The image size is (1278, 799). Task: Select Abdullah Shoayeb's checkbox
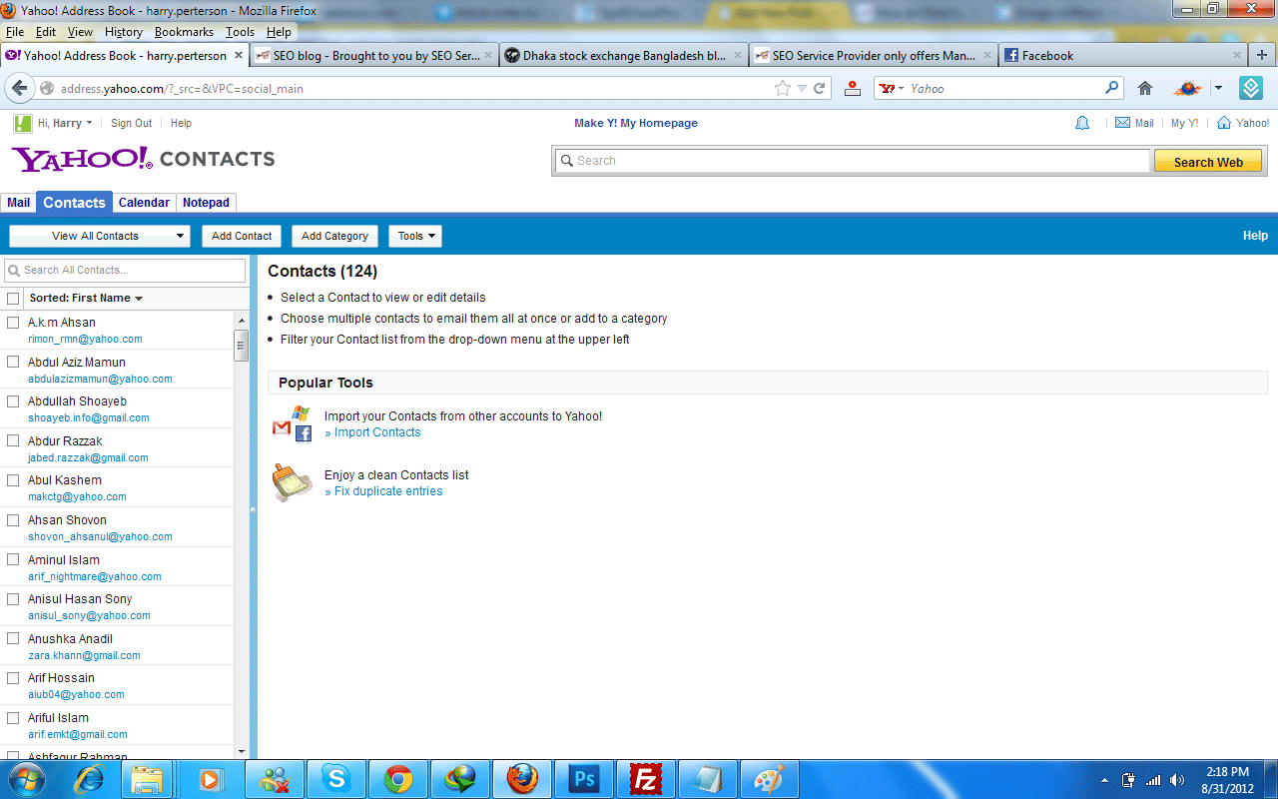13,401
